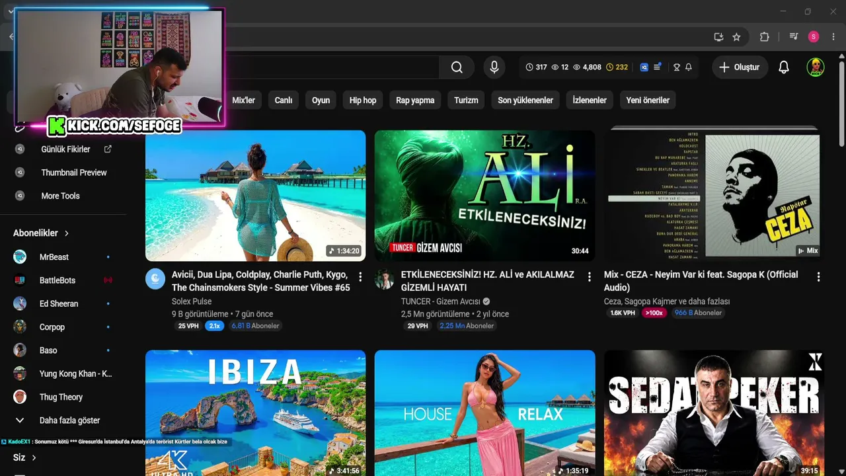This screenshot has height=476, width=846.
Task: Click the small vidIQ bell icon
Action: click(689, 67)
